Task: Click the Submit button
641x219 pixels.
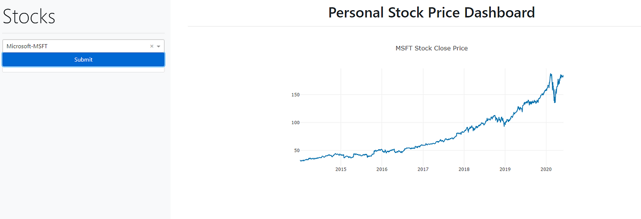Action: (83, 60)
